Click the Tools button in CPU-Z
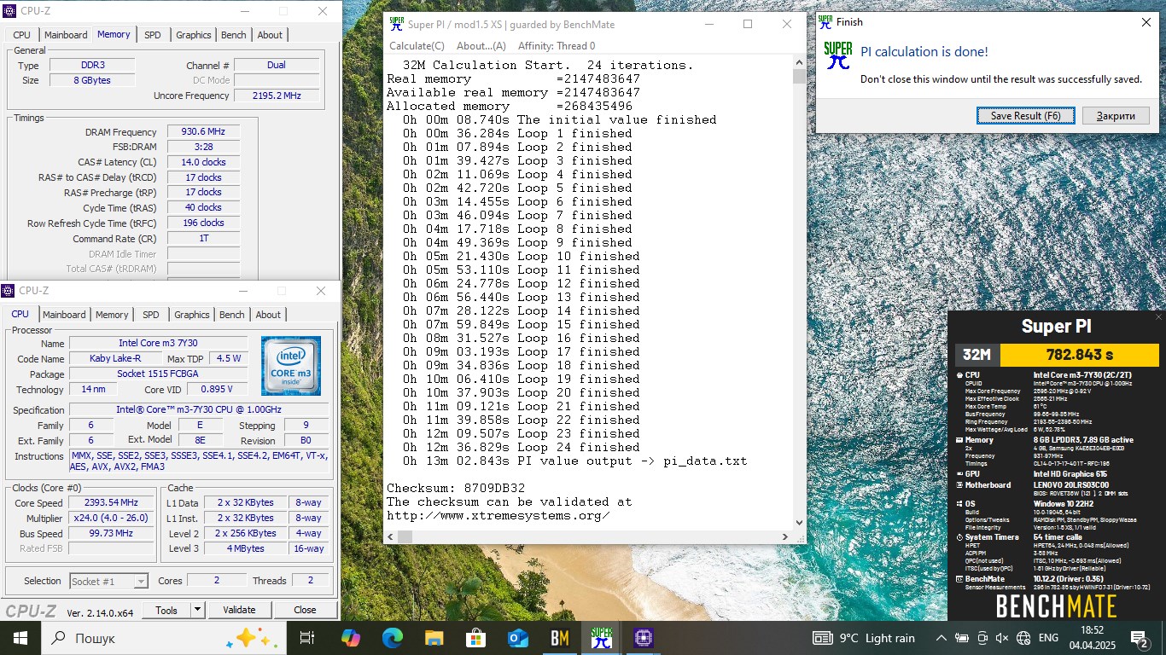This screenshot has width=1166, height=655. click(166, 610)
